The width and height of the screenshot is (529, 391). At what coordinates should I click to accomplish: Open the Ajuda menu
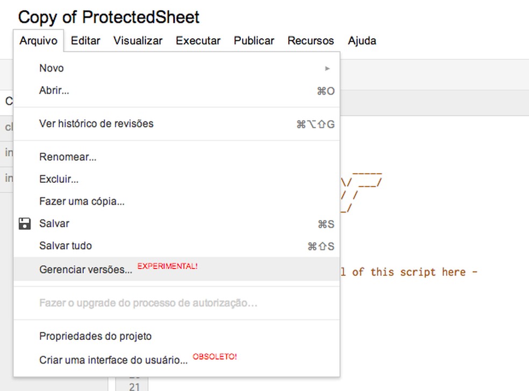(x=362, y=41)
